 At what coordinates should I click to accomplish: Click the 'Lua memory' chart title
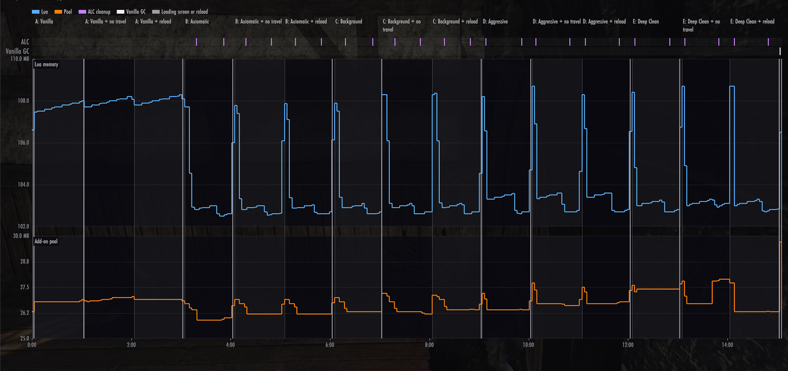[46, 64]
